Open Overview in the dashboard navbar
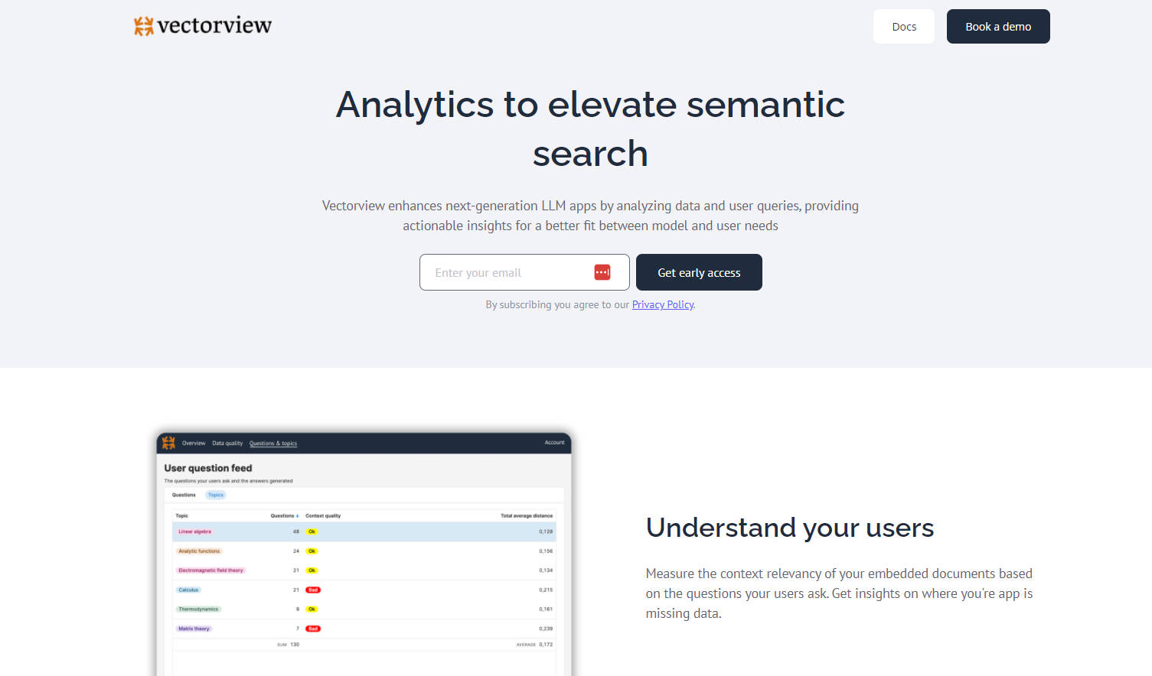 coord(194,443)
